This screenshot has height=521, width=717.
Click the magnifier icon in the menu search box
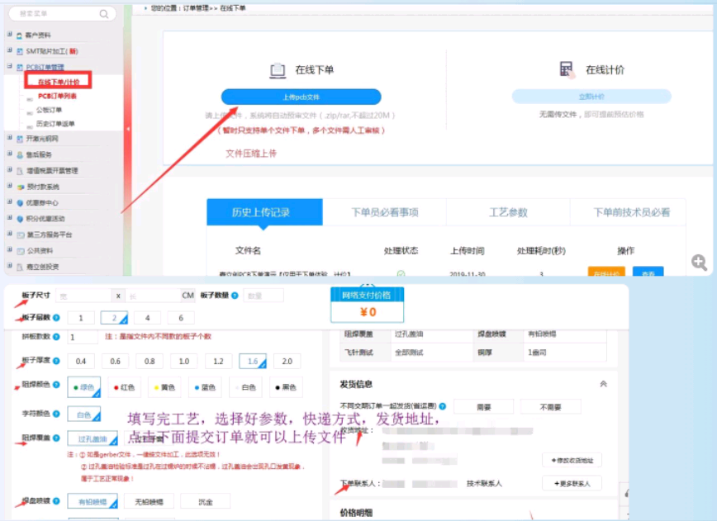(103, 14)
